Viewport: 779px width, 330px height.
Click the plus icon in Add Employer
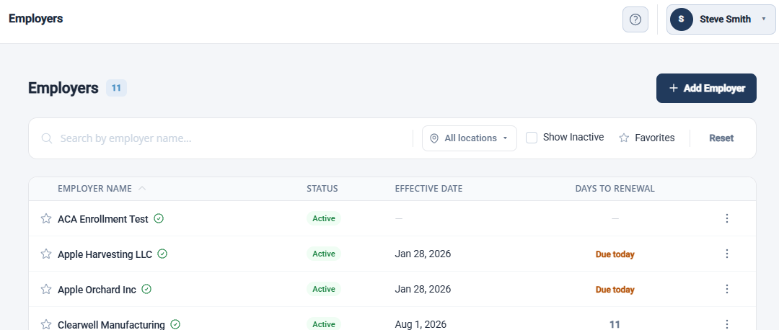coord(673,89)
